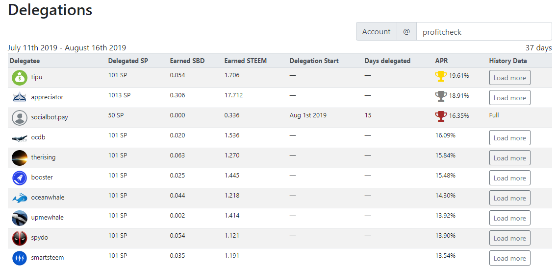Image resolution: width=557 pixels, height=267 pixels.
Task: Open the tipu delegatee name
Action: pyautogui.click(x=37, y=77)
